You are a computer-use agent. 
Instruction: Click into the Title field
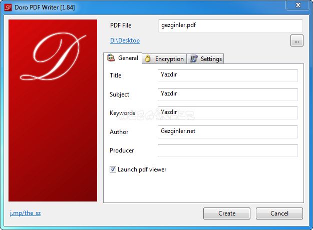click(x=228, y=75)
